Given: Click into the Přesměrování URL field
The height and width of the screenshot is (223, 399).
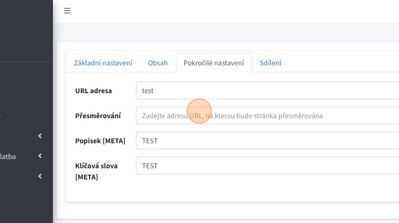Looking at the screenshot, I should pos(267,116).
